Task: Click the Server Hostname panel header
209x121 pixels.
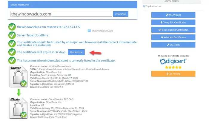Action: pos(73,5)
